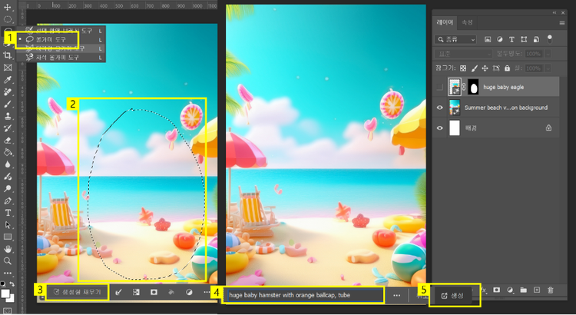Click the background color swatch
This screenshot has width=576, height=315.
(x=10, y=298)
